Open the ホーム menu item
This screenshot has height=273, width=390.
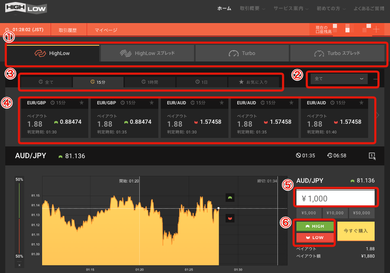224,8
